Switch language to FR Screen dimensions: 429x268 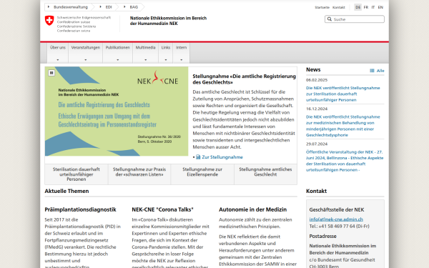[x=366, y=7]
